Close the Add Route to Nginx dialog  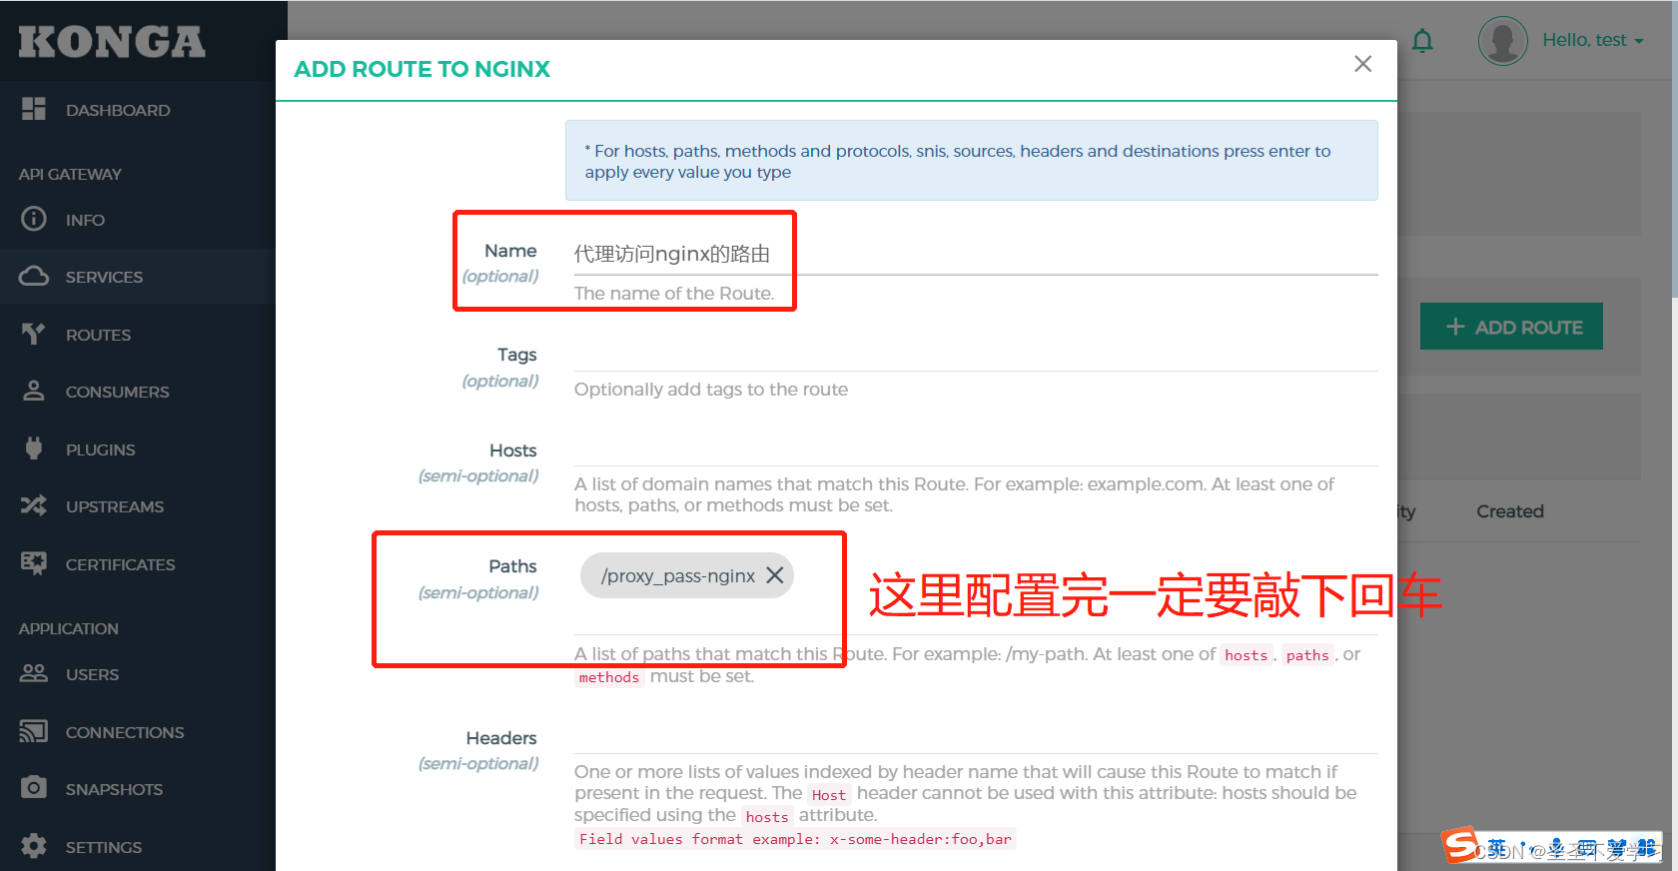coord(1362,64)
